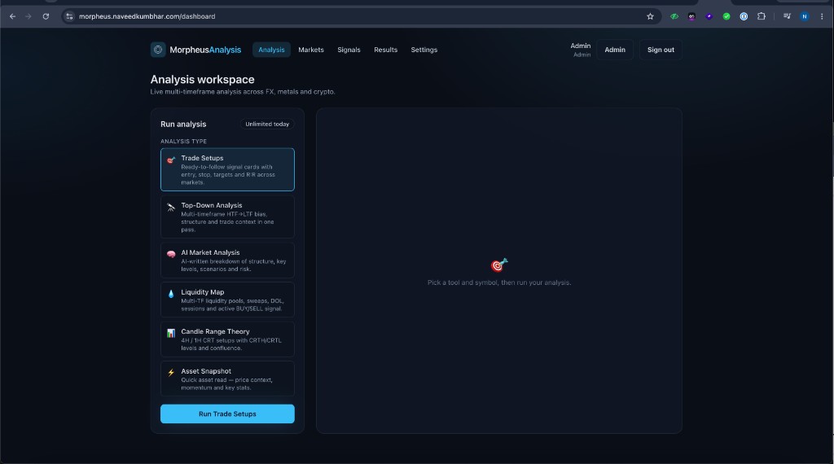Select the Candle Range Theory type
The width and height of the screenshot is (834, 464).
(x=227, y=339)
